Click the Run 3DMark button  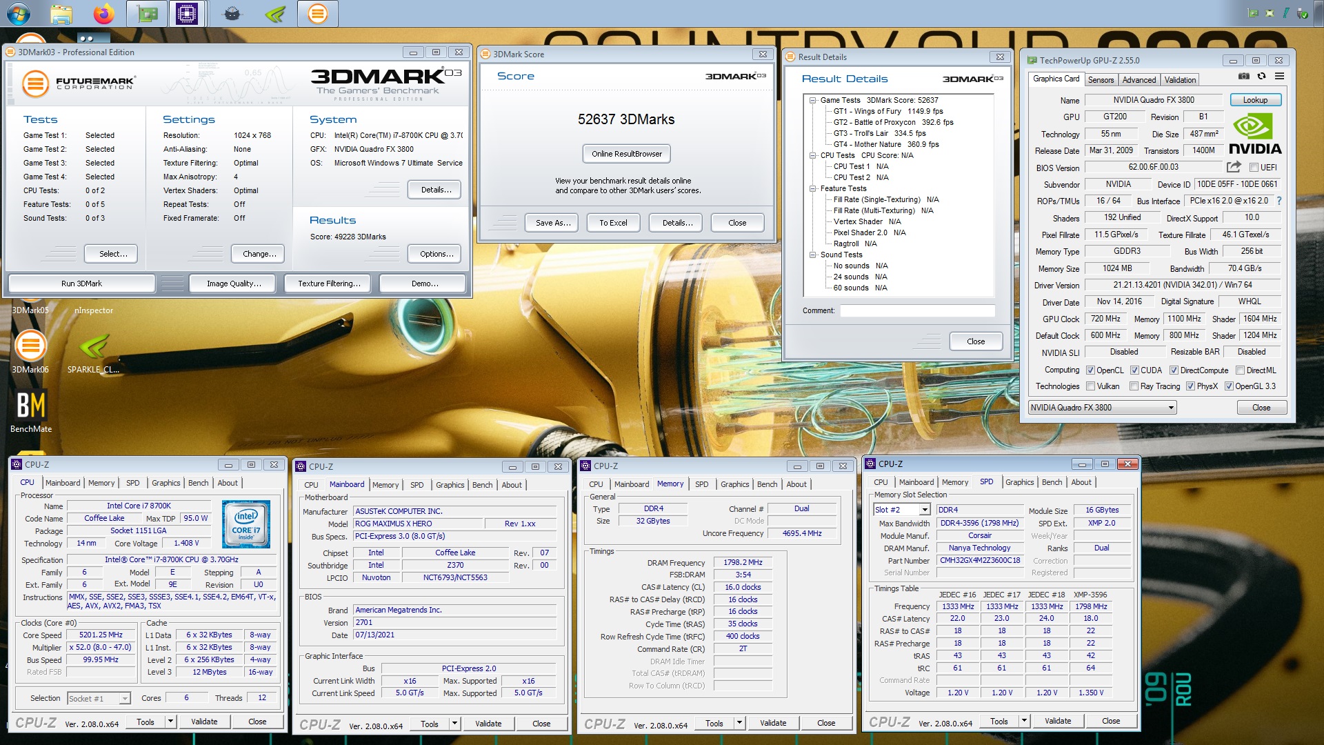coord(81,284)
